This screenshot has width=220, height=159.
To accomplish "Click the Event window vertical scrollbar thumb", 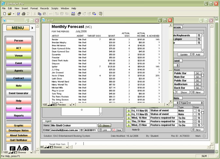I will coord(170,55).
